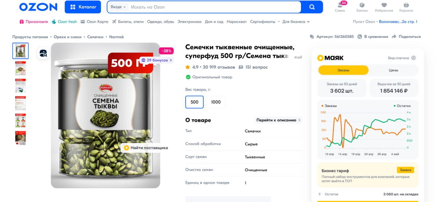Open Савва profile icon with notifications

click(340, 5)
